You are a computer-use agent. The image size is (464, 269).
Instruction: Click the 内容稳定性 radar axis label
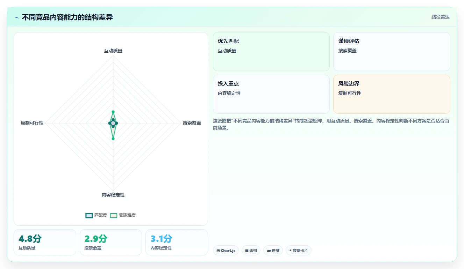[113, 195]
